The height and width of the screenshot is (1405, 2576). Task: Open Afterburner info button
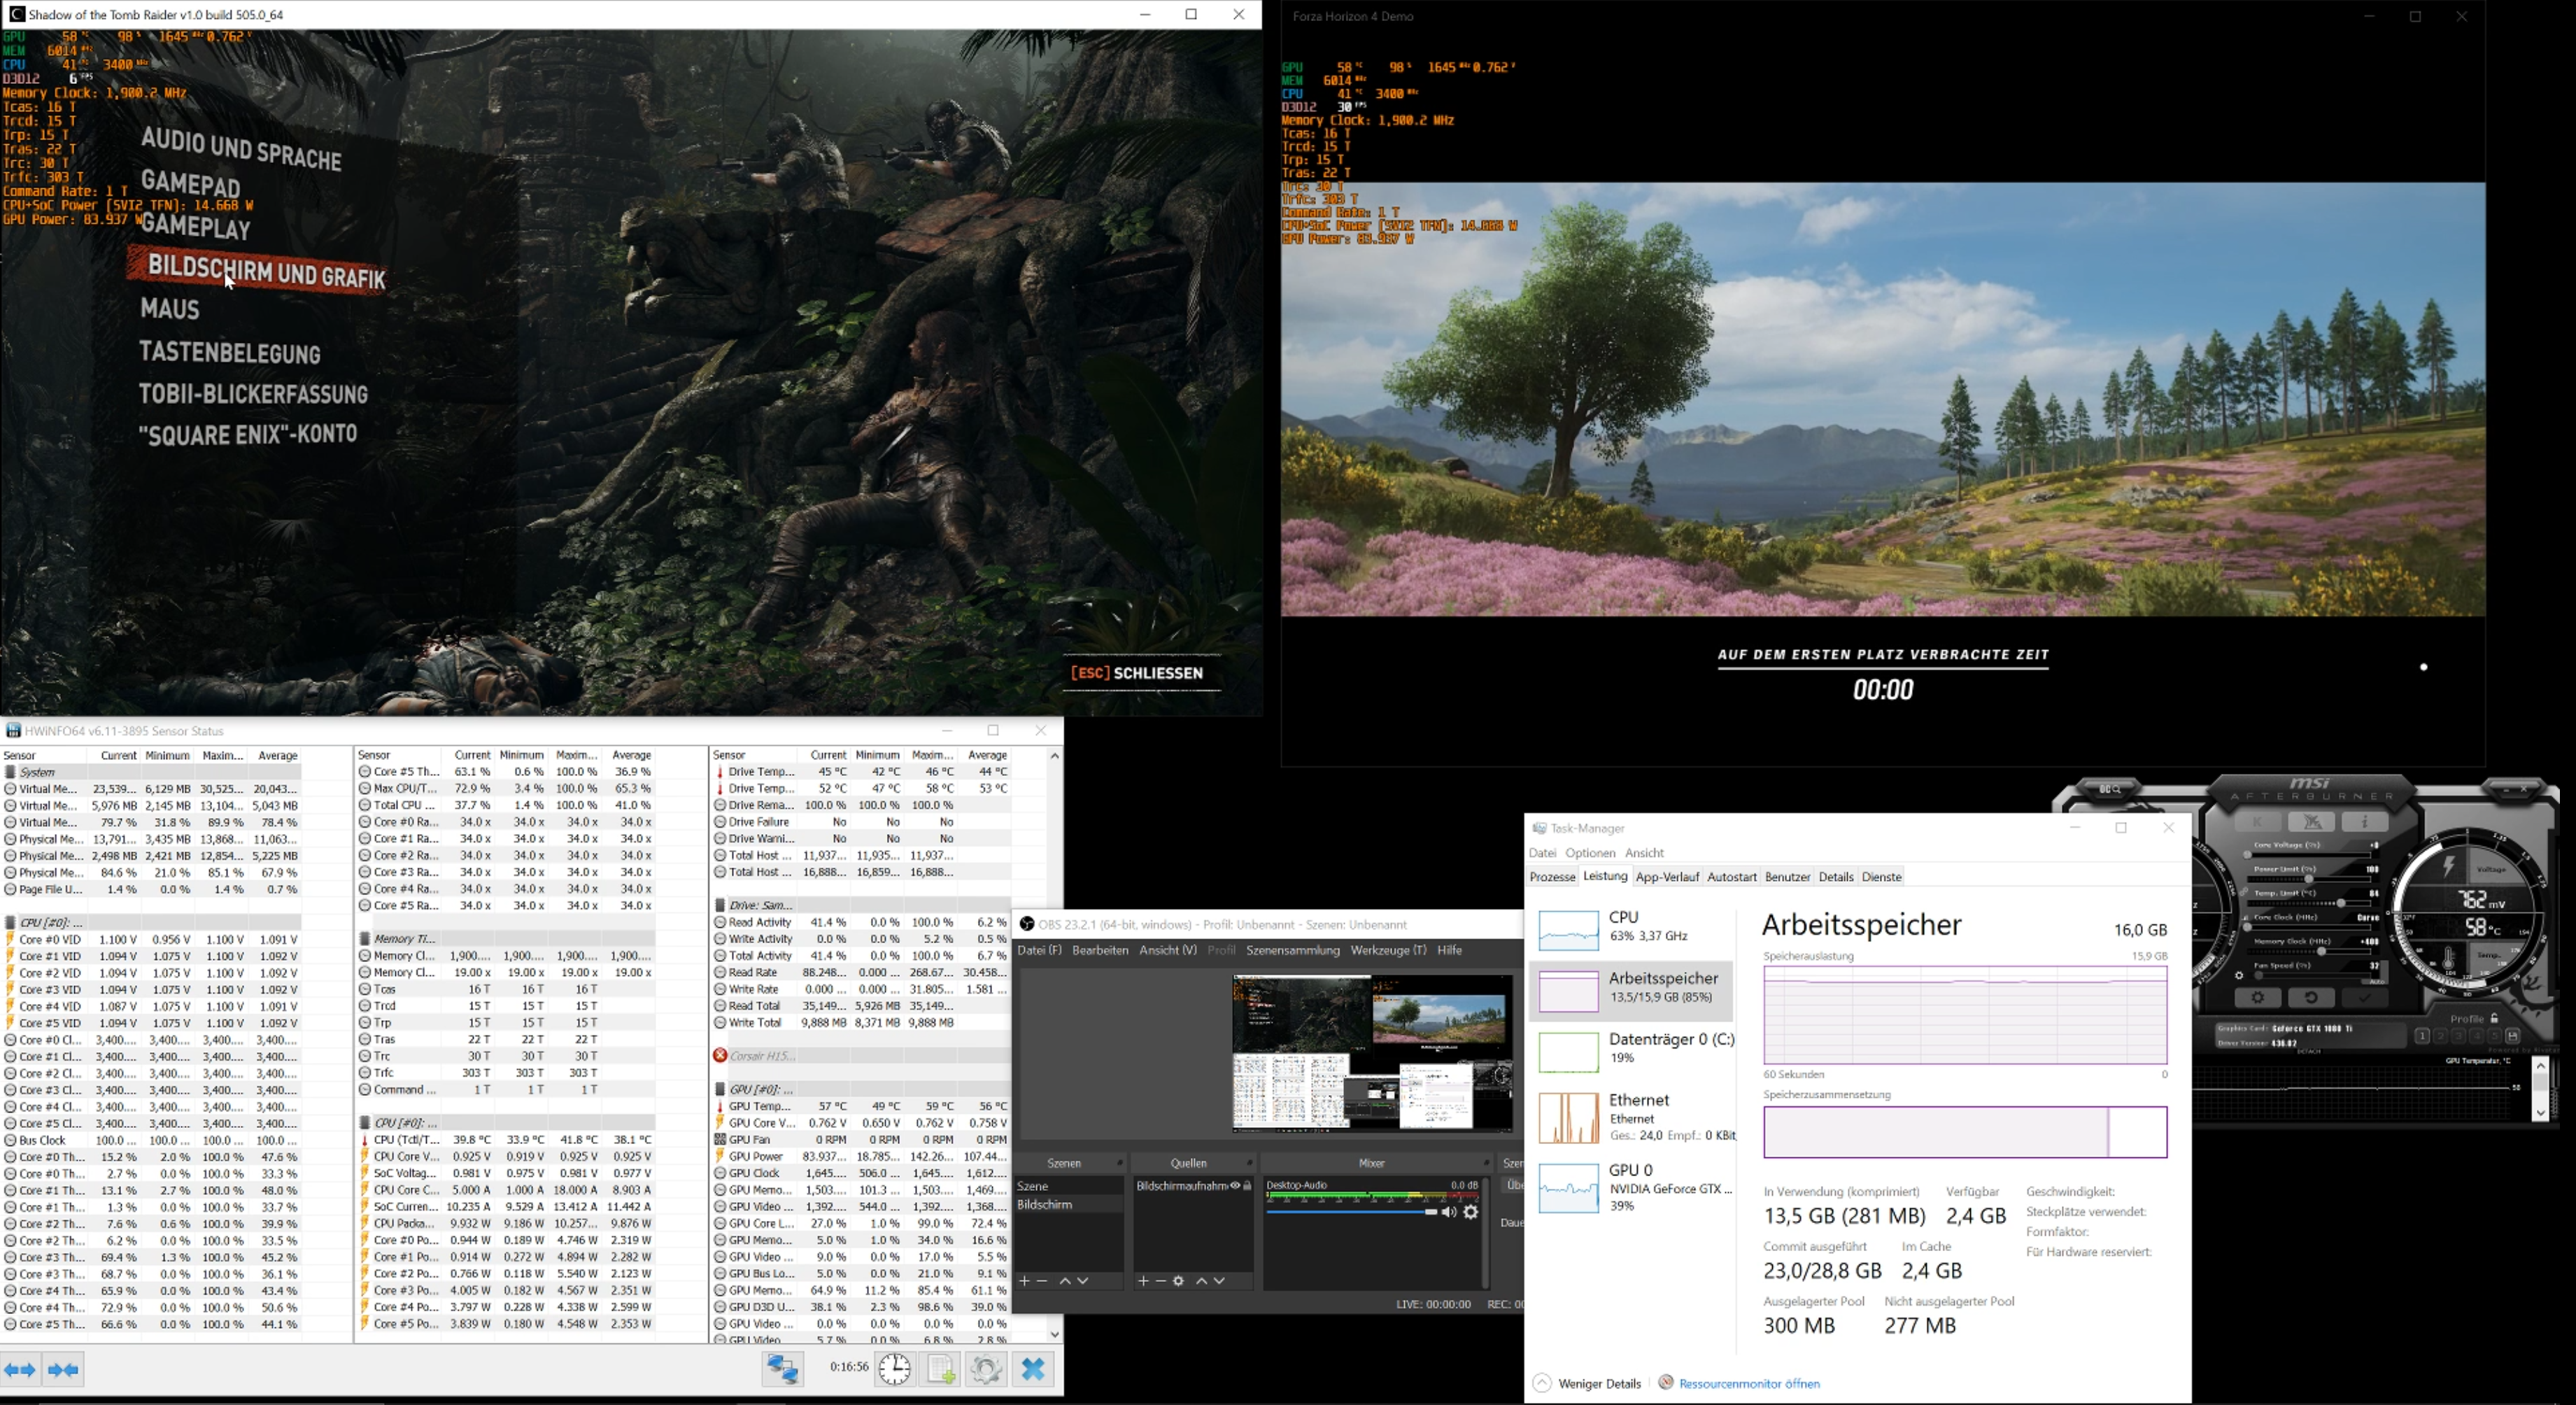pos(2365,822)
